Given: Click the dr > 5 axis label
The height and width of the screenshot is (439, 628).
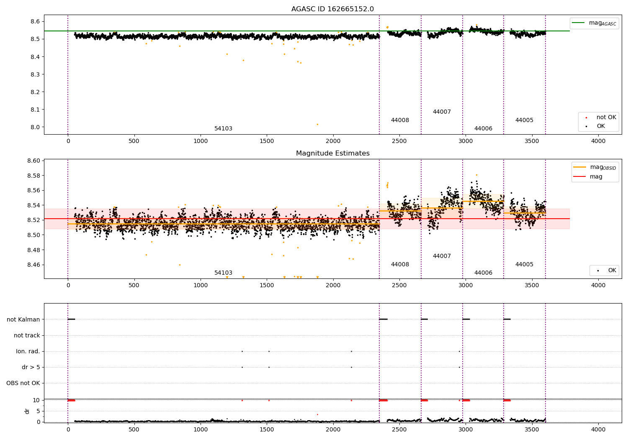Looking at the screenshot, I should [31, 367].
